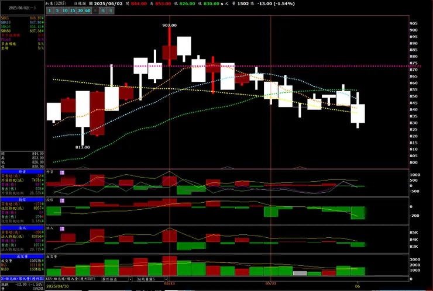Click the 3000 label on volume axis
This screenshot has height=291, width=433.
pyautogui.click(x=415, y=259)
